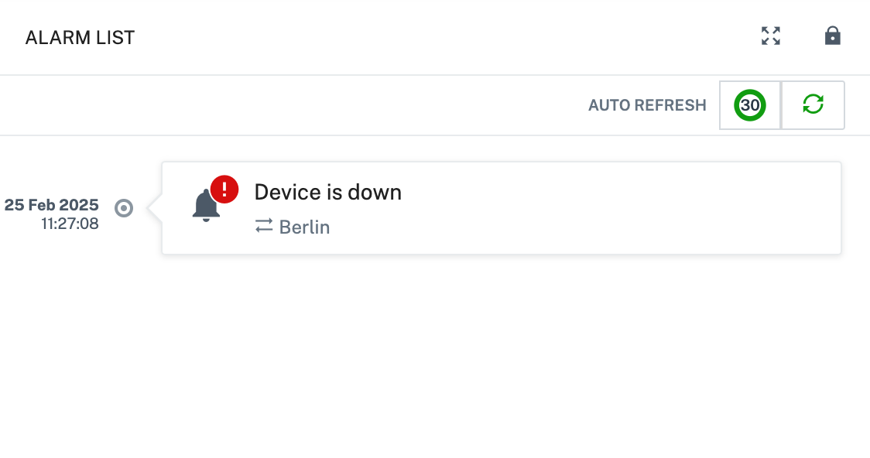Screen dimensions: 870x458
Task: Select the circular timeline dot marker
Action: (x=124, y=208)
